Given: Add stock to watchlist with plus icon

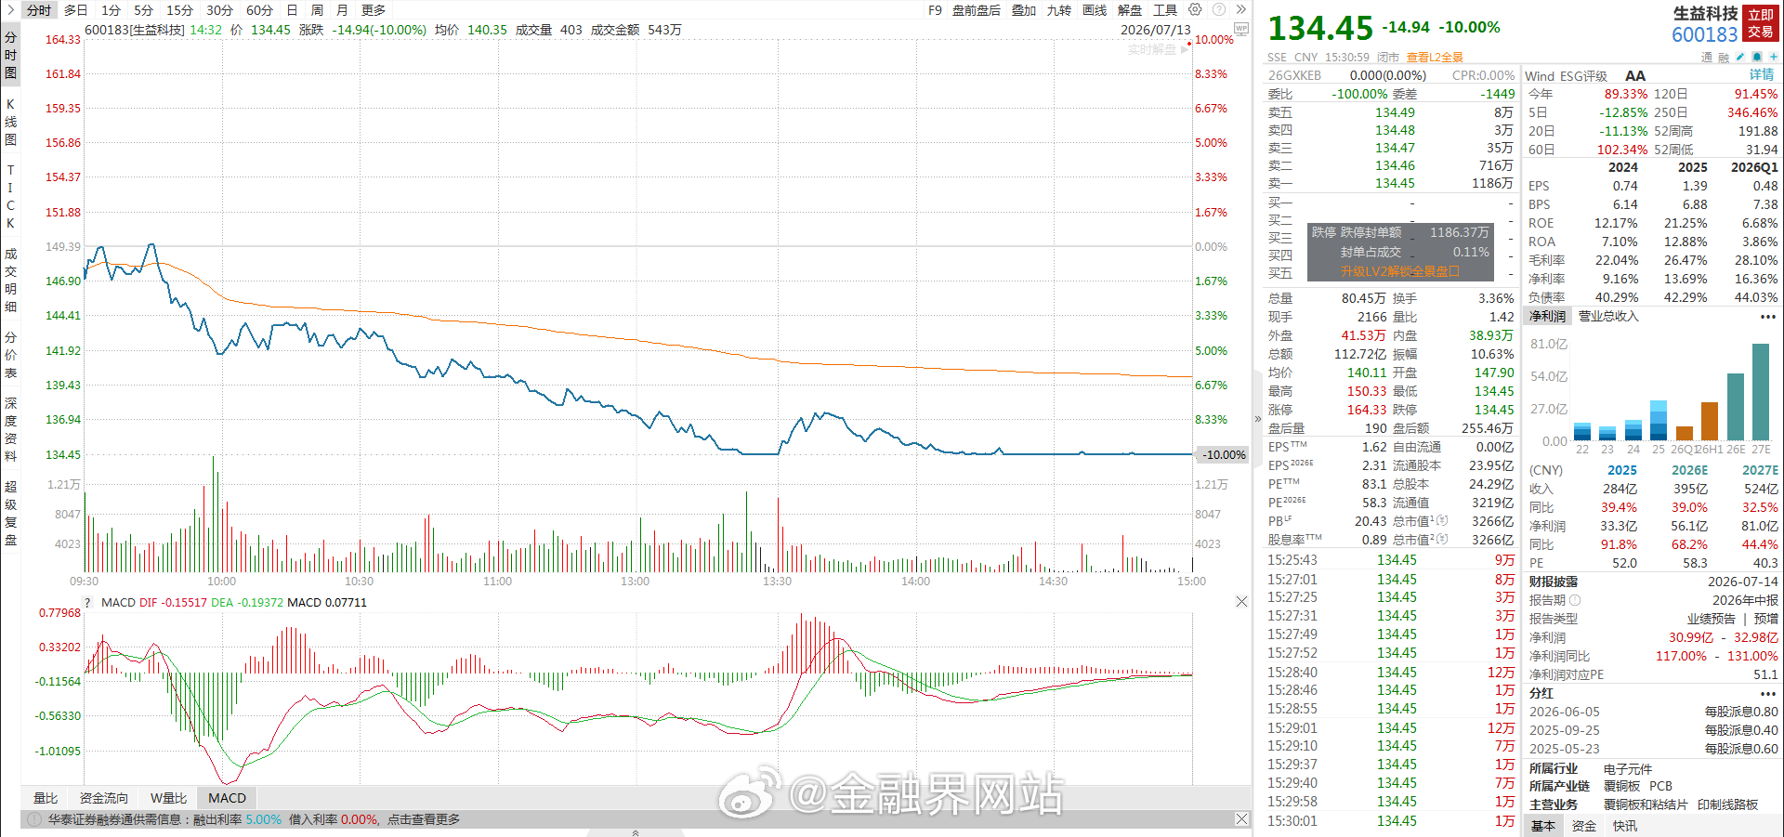Looking at the screenshot, I should tap(1773, 58).
